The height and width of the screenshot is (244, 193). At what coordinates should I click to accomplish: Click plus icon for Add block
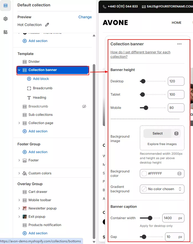[29, 79]
